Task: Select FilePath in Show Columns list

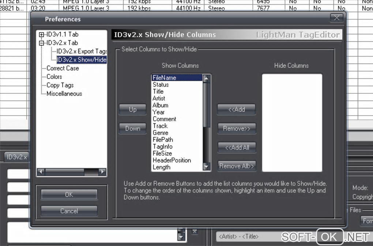Action: tap(177, 139)
